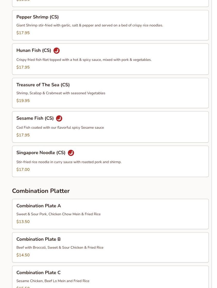This screenshot has width=217, height=288.
Task: Click the $17.95 price under Pepper Shrimp
Action: pyautogui.click(x=23, y=33)
